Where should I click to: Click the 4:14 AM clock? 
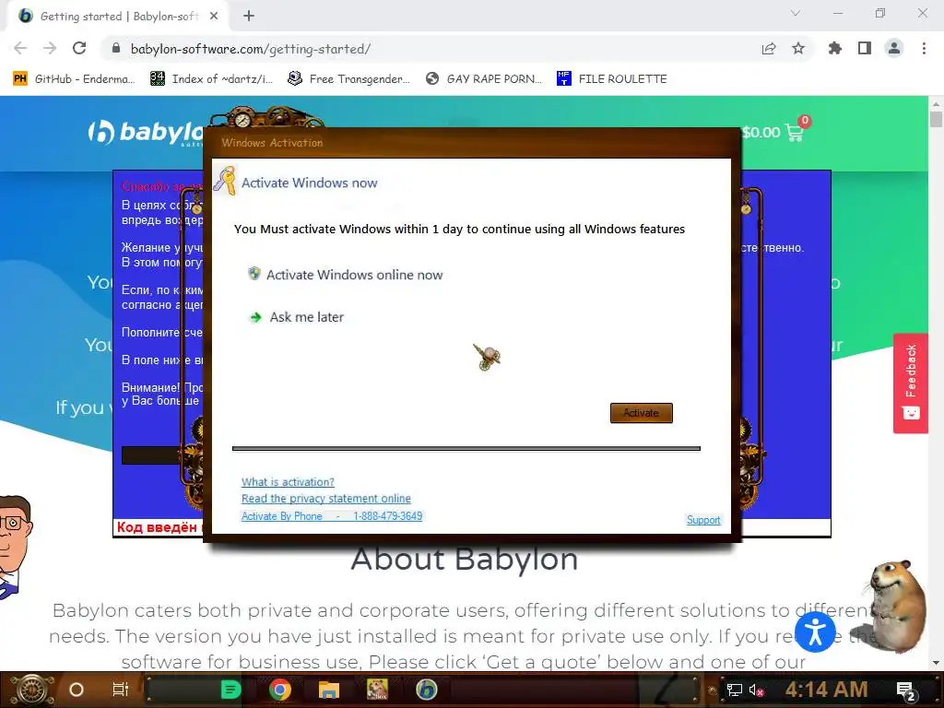point(827,690)
